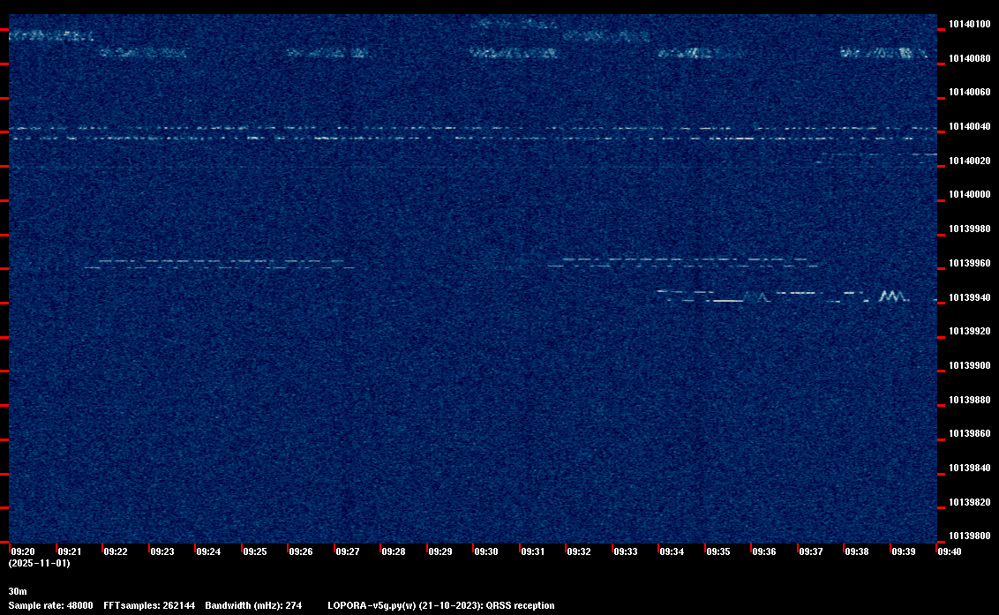Click the 10140020 frequency label
Screen dimensions: 999x615
coord(970,161)
